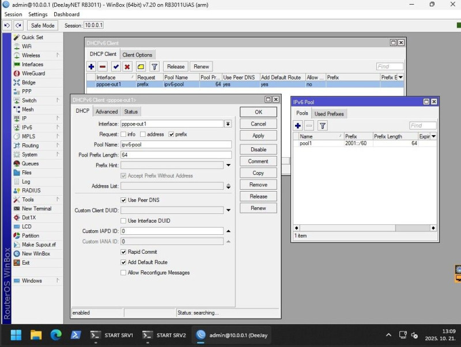Screen dimensions: 461x347
Task: Switch to the Status tab
Action: (131, 112)
